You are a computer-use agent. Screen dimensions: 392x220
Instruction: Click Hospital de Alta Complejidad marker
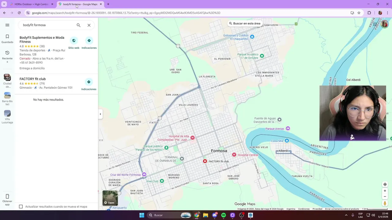[x=192, y=138]
